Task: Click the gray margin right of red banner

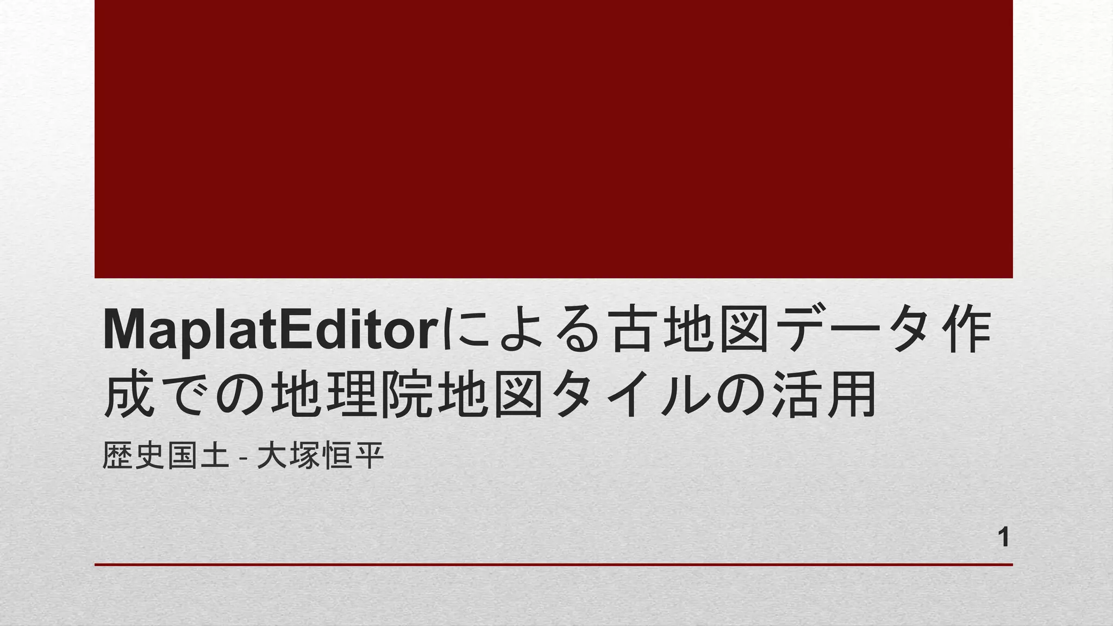Action: (1063, 139)
